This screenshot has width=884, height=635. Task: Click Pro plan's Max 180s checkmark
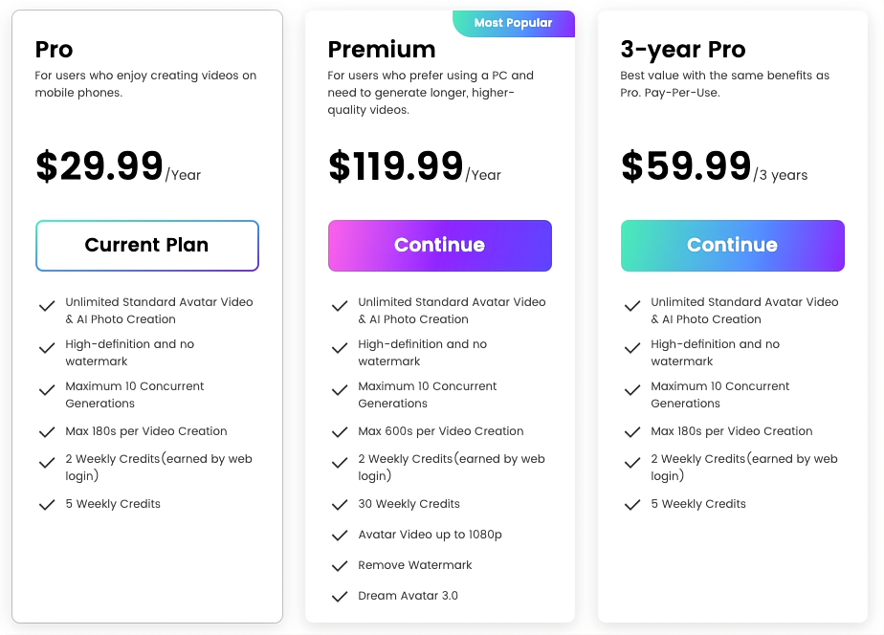point(46,432)
